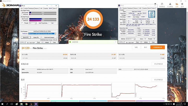This screenshot has height=106, width=188.
Task: Show hidden system tray icons
Action: pyautogui.click(x=164, y=104)
